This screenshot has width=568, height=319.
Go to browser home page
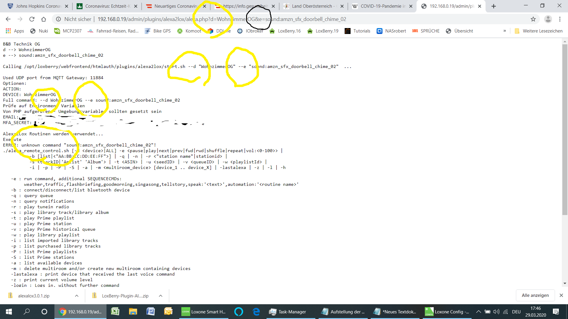[43, 19]
